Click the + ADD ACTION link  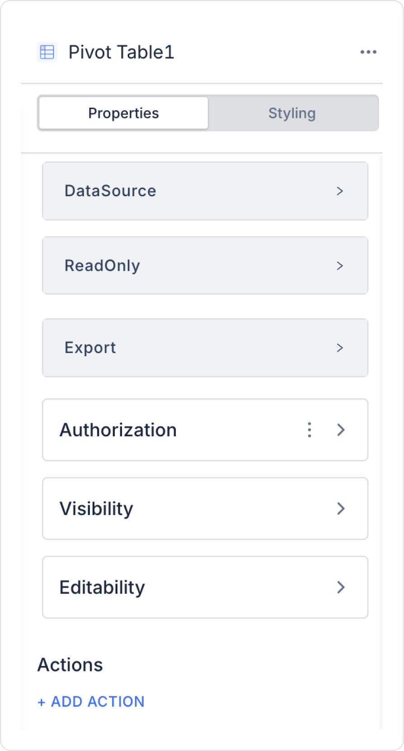click(x=91, y=701)
